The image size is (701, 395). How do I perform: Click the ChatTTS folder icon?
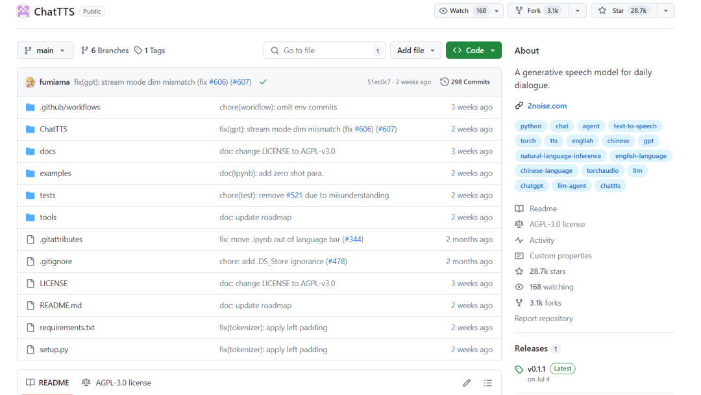point(31,130)
